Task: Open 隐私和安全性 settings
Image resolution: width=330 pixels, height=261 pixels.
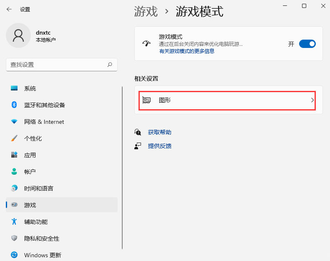Action: pyautogui.click(x=62, y=238)
